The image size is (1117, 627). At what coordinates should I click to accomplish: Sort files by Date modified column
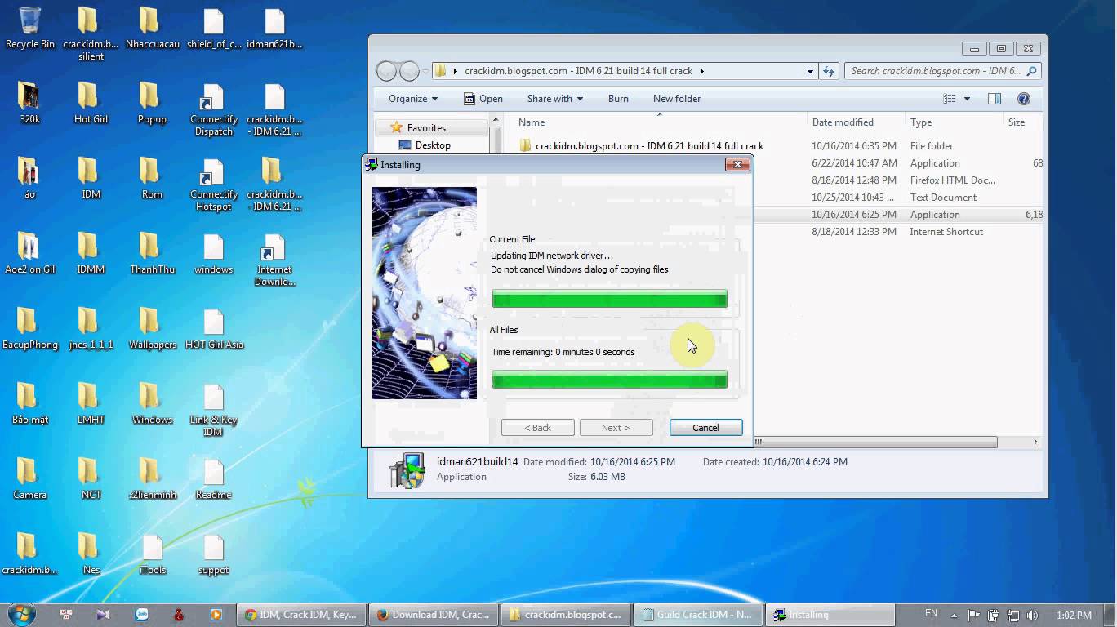point(857,122)
